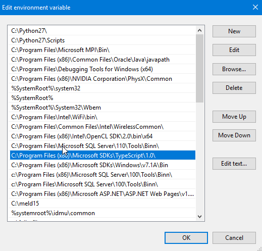The width and height of the screenshot is (262, 251).
Task: Select NVIDIA Corporation\PhysX\Common path
Action: (102, 79)
